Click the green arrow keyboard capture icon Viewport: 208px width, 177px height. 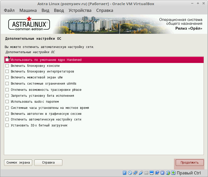click(x=173, y=173)
